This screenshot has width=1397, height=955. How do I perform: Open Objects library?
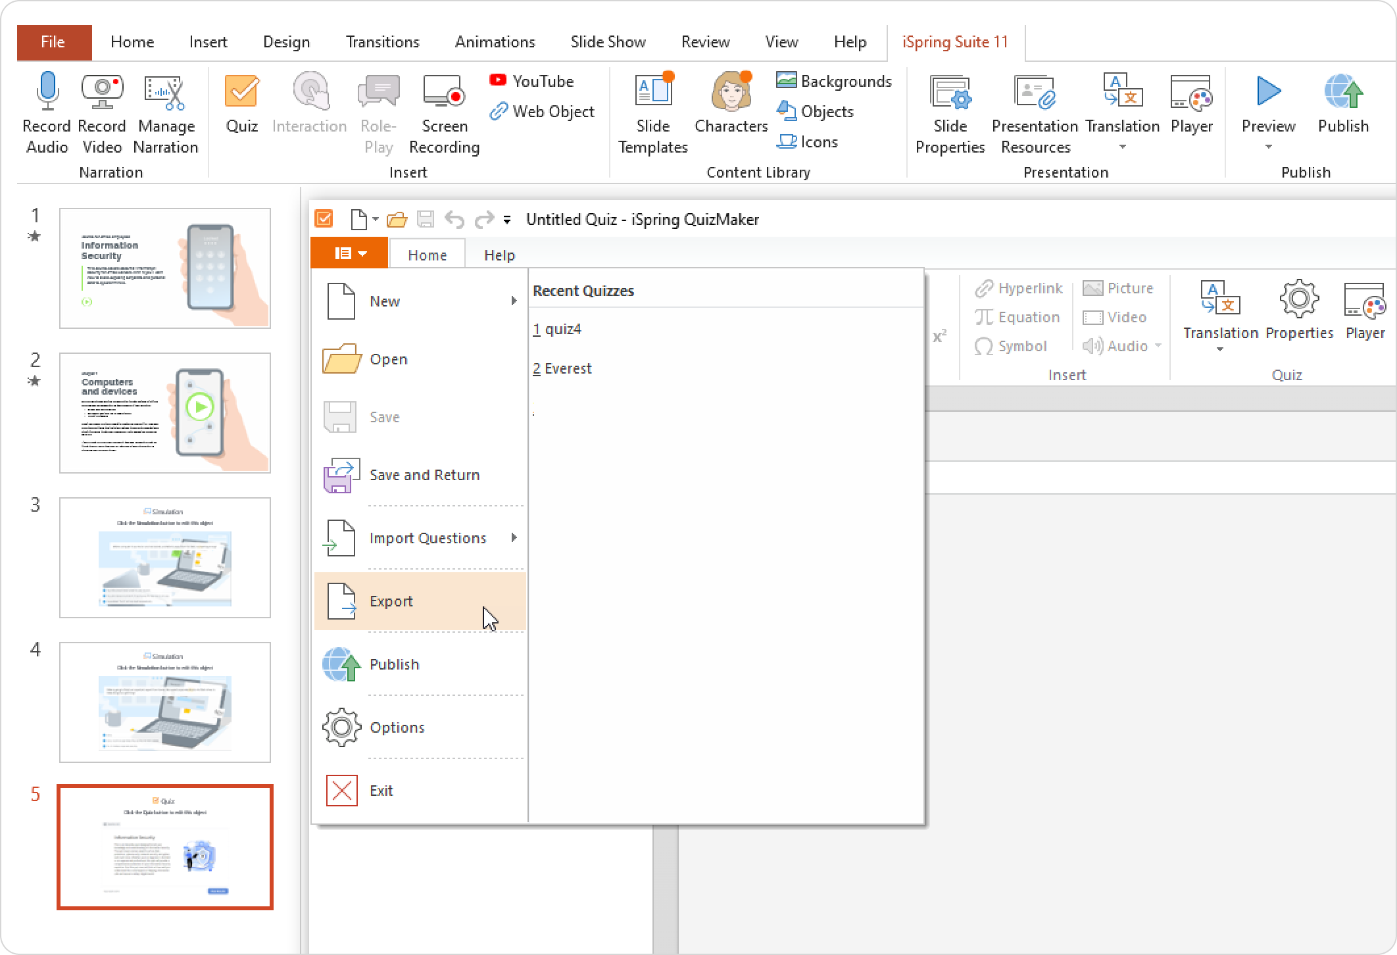(815, 111)
